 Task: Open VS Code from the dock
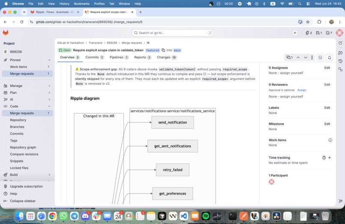(x=184, y=216)
